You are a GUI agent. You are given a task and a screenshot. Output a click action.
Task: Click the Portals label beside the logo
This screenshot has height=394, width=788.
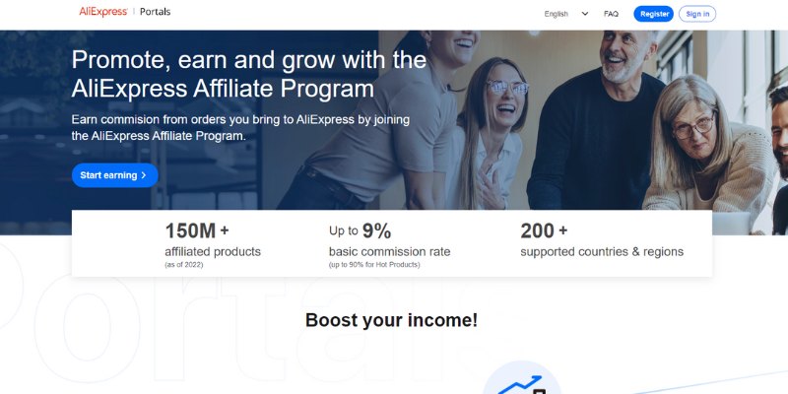[155, 12]
